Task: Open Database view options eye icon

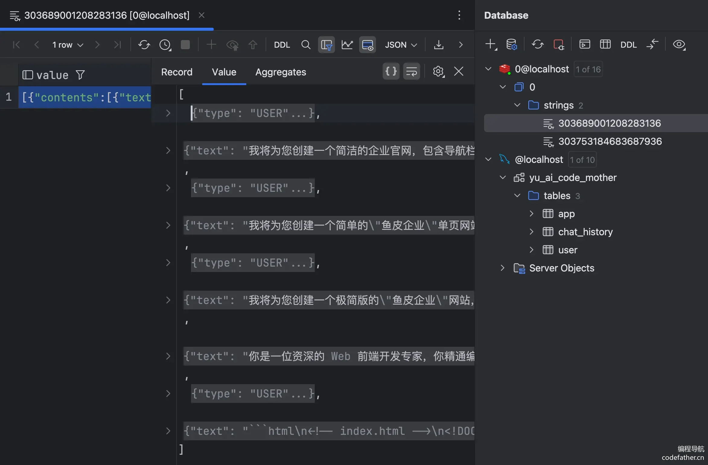Action: tap(679, 45)
